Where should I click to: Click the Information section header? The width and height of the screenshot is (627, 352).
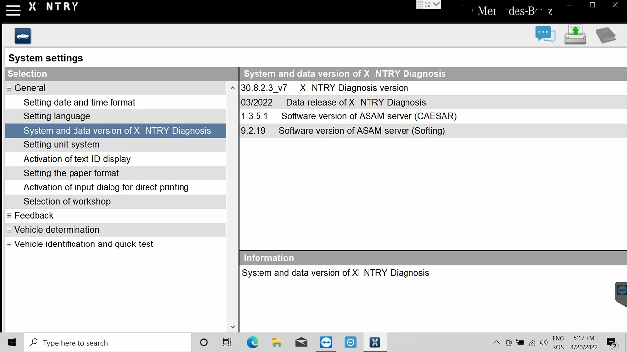click(x=433, y=258)
